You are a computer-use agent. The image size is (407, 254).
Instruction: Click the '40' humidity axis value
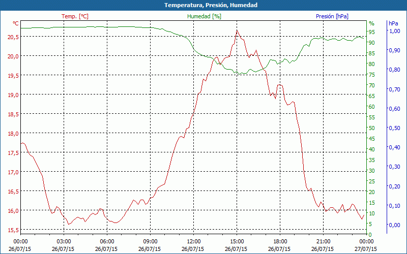[372, 149]
